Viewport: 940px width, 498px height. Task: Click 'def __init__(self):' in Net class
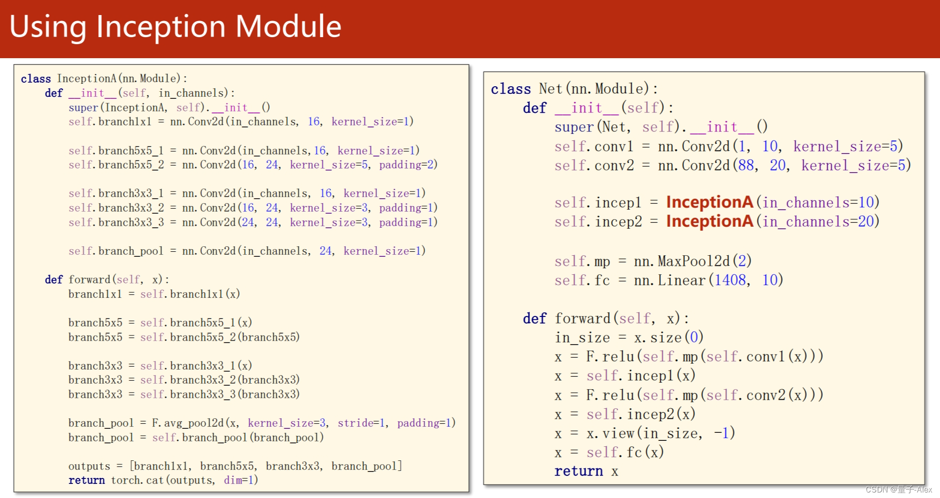598,108
